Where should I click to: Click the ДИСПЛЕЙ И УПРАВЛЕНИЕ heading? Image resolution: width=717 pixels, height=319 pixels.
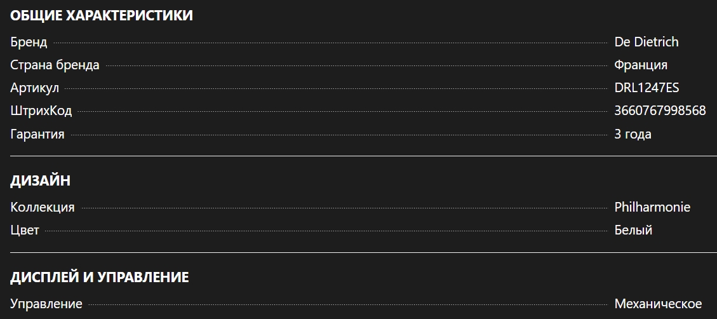coord(99,277)
